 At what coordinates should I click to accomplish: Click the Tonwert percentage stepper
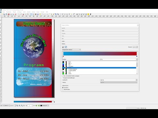pos(137,47)
